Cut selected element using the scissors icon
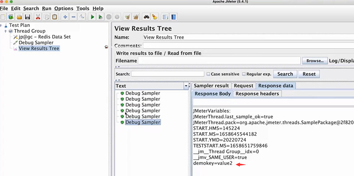Image resolution: width=354 pixels, height=176 pixels. 38,17
